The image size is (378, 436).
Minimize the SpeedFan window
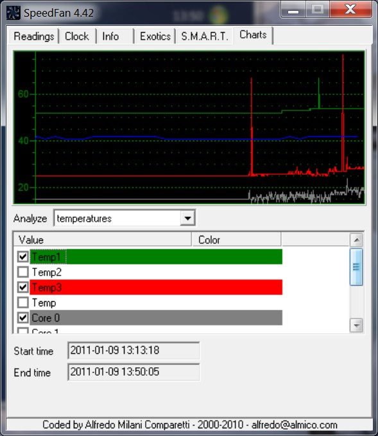pyautogui.click(x=293, y=10)
